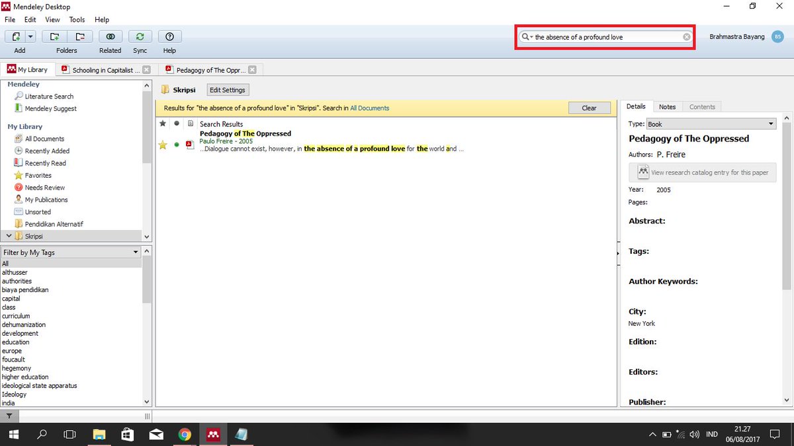Screen dimensions: 794x446
Task: Collapse the details panel side arrow
Action: [618, 253]
